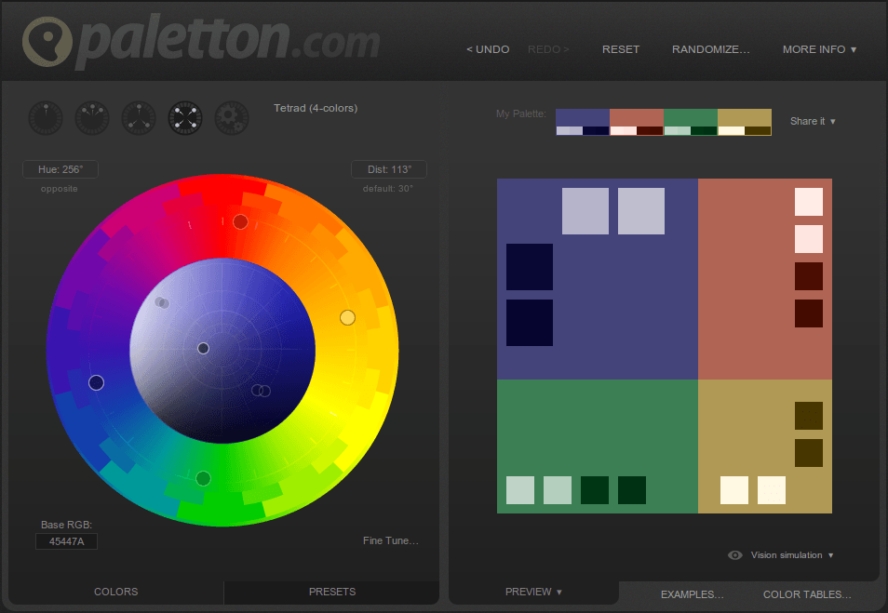
Task: Click the red hue marker on color wheel
Action: point(240,222)
